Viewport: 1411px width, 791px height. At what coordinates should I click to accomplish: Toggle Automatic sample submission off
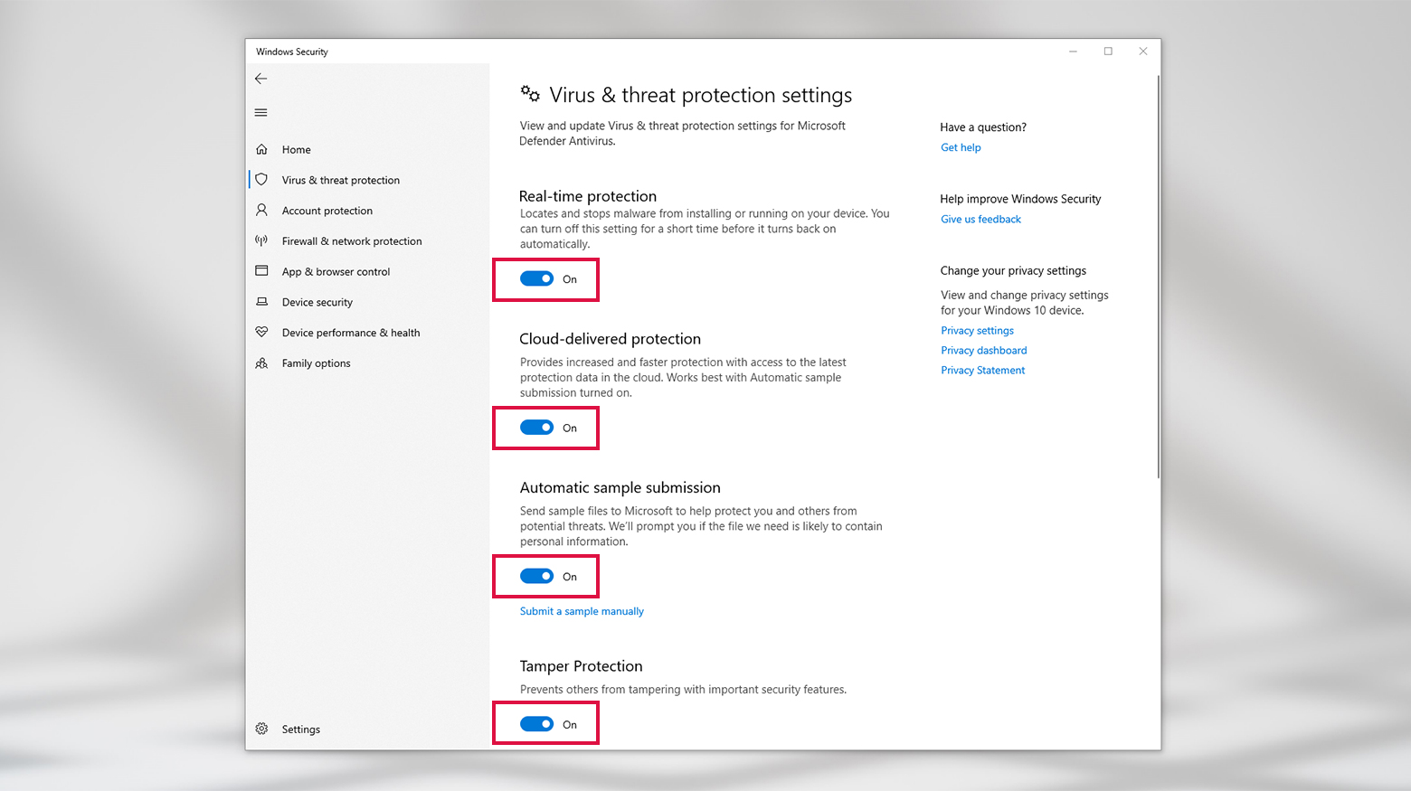pos(539,576)
